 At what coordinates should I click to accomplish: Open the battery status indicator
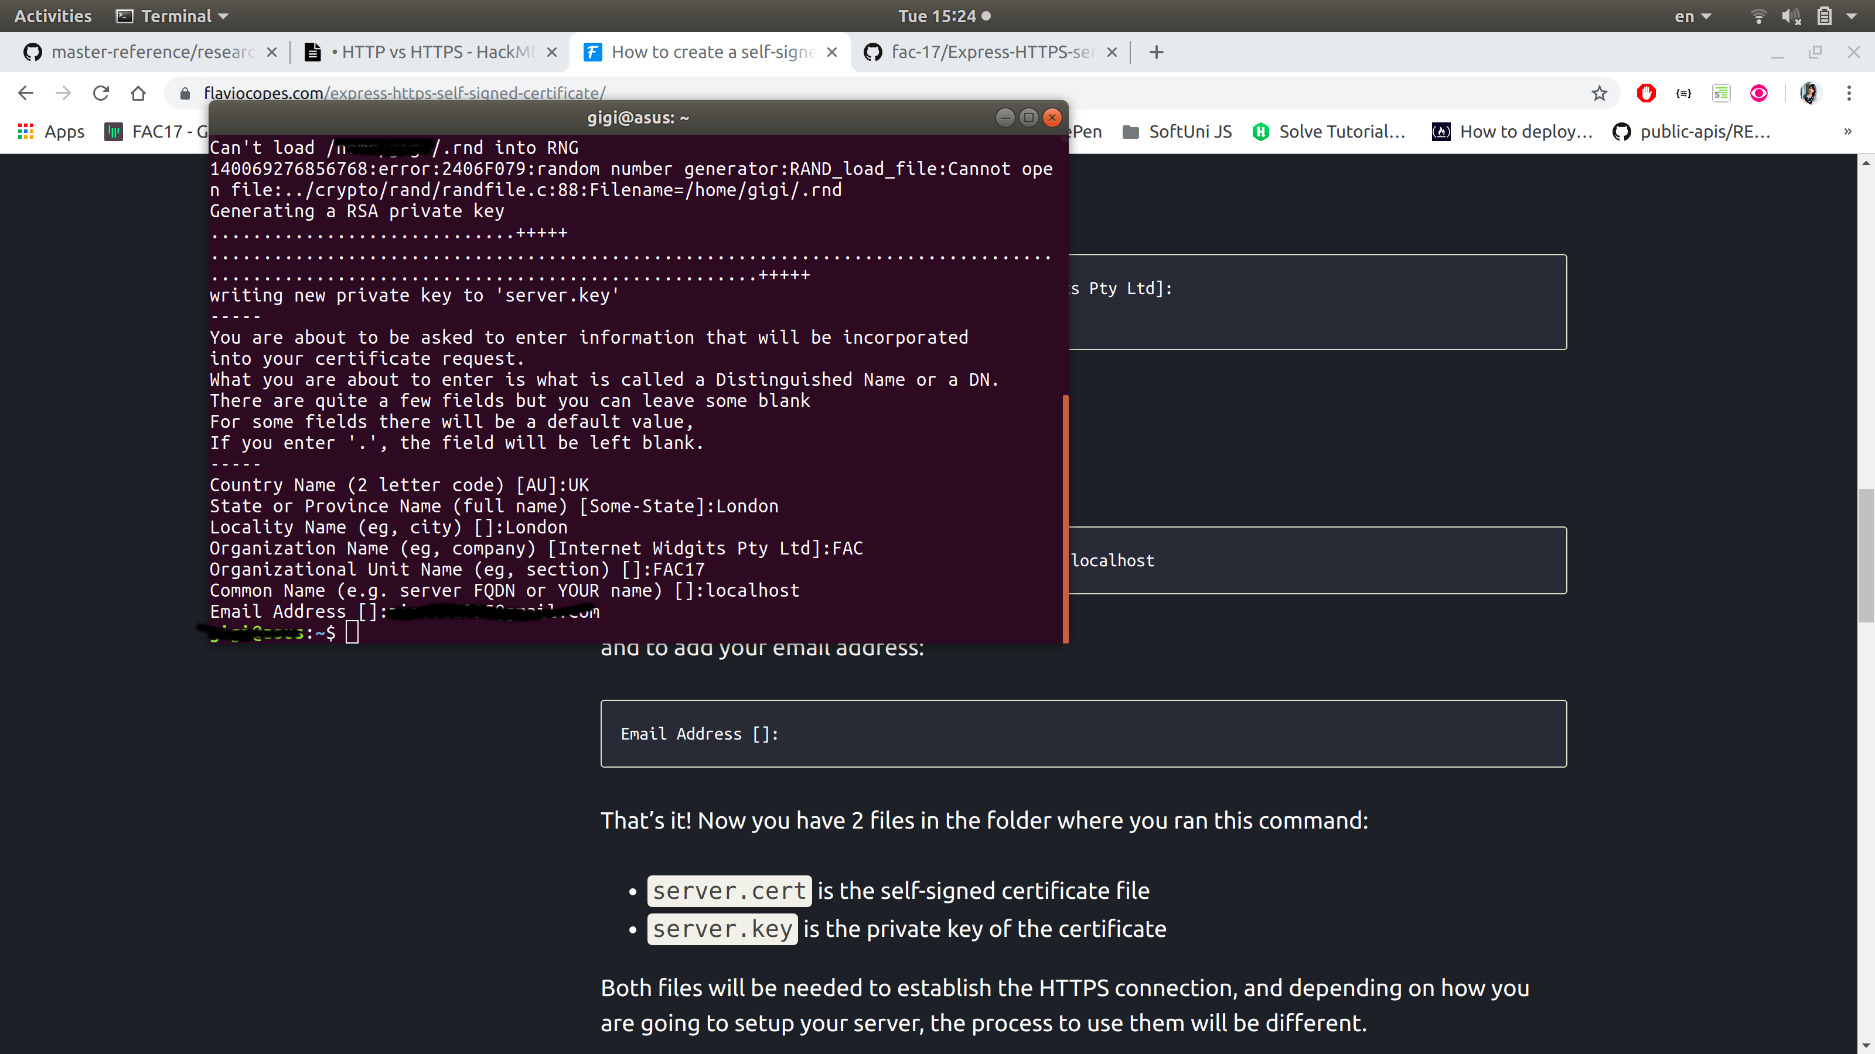click(x=1824, y=16)
